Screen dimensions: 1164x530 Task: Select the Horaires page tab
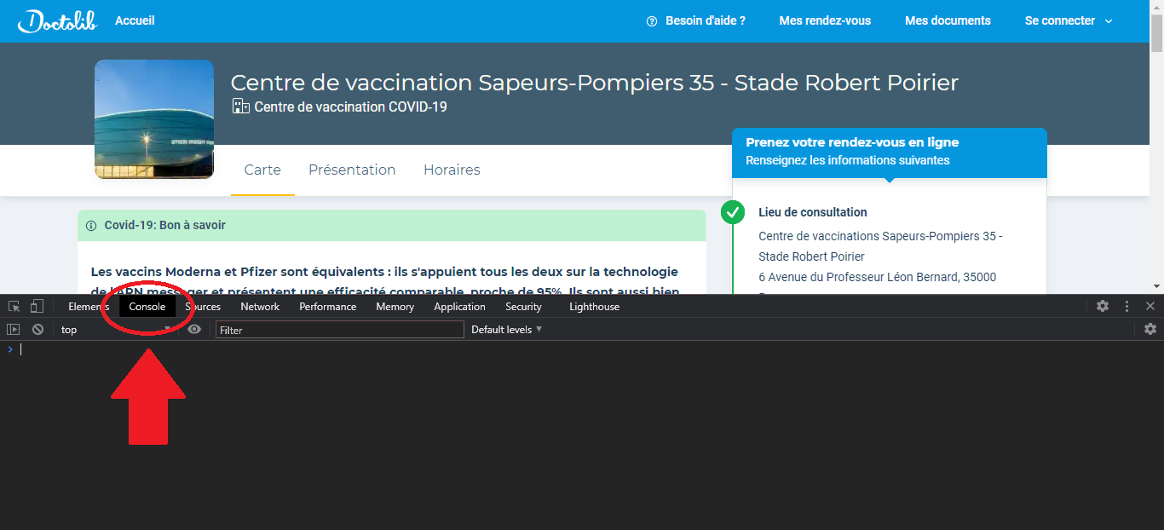(452, 170)
